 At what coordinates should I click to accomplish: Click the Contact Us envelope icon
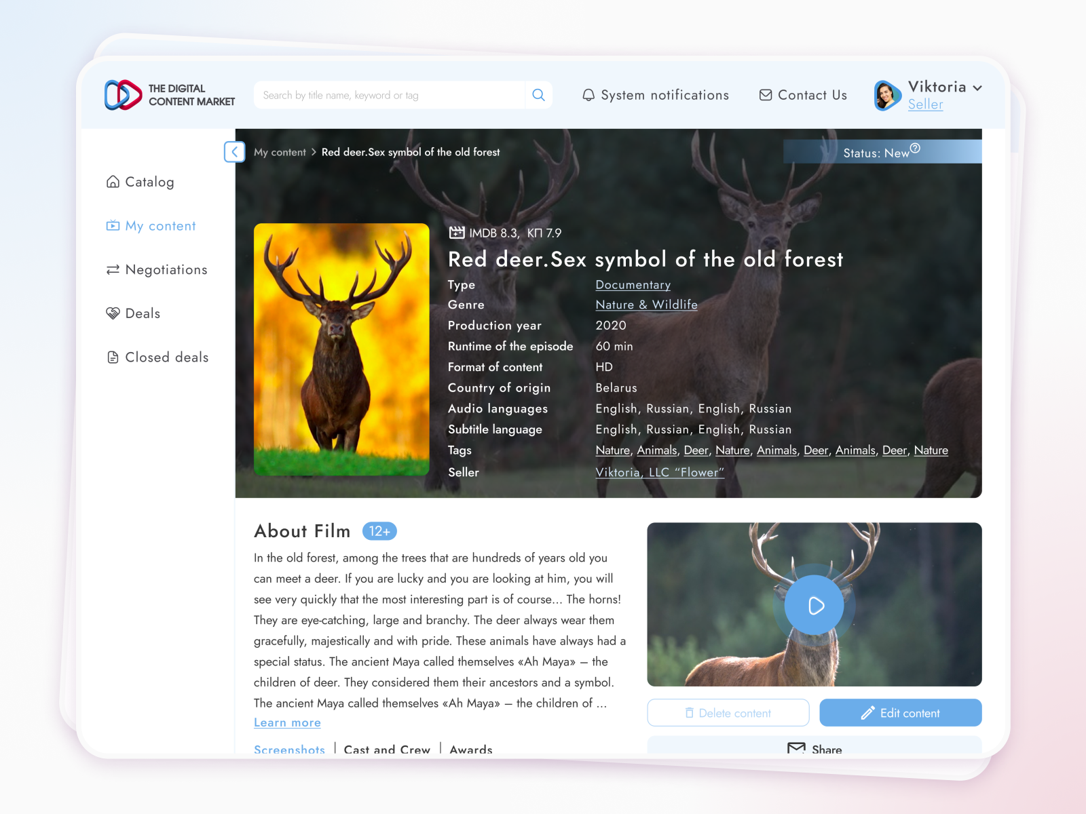point(766,95)
